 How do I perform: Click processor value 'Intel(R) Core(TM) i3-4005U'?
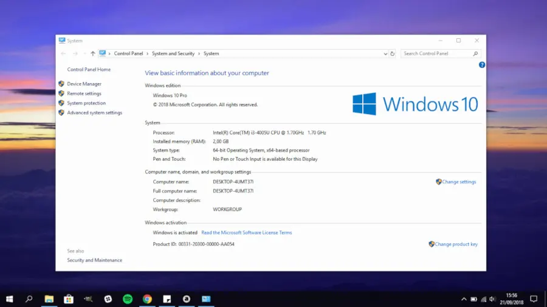(x=269, y=133)
